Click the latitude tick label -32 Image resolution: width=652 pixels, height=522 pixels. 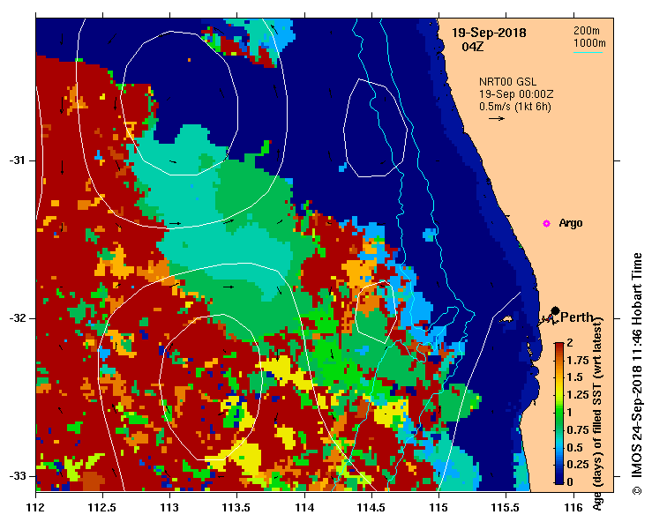pos(17,318)
